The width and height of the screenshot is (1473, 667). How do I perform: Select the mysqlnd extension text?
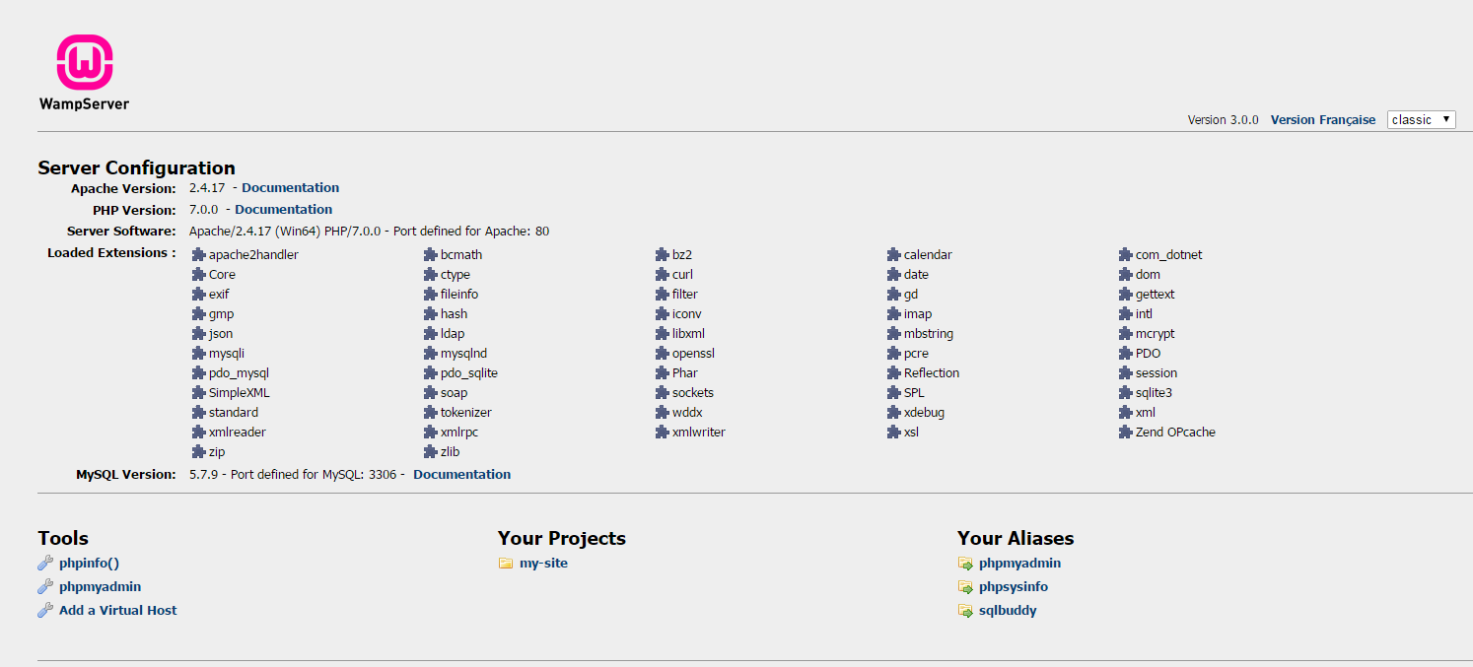[x=463, y=354]
